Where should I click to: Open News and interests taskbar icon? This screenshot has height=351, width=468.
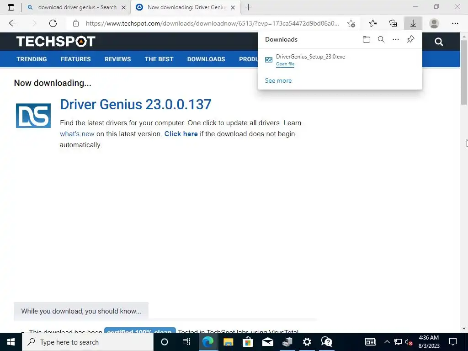tap(370, 342)
